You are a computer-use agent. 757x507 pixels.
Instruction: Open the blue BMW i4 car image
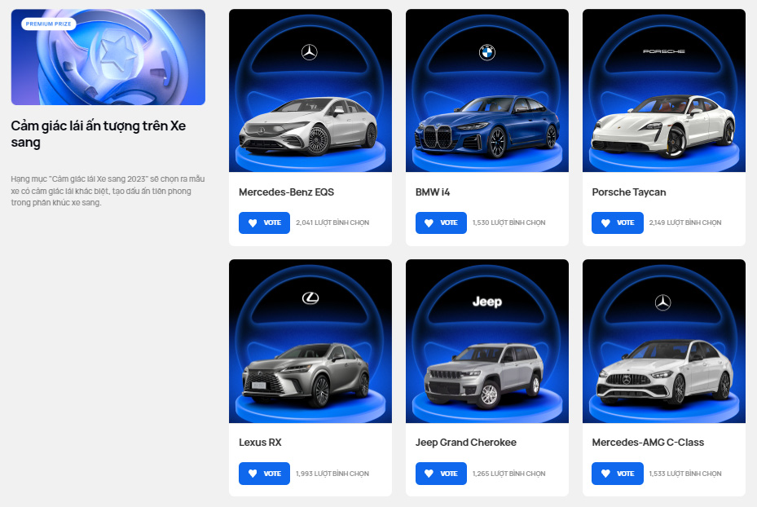tap(487, 127)
